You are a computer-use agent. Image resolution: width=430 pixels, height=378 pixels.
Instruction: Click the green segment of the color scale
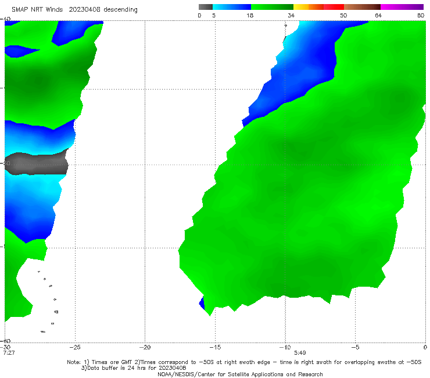(273, 7)
